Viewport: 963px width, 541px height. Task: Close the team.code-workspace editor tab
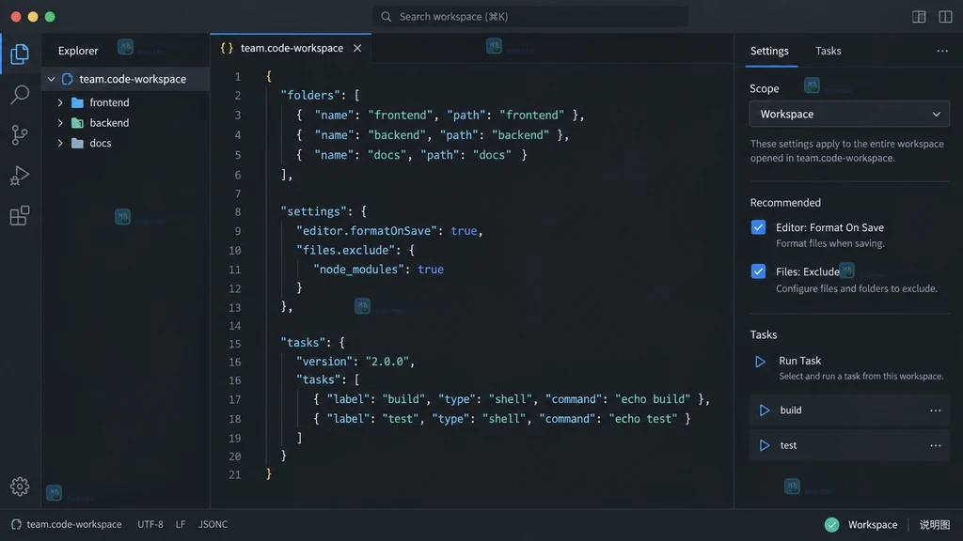click(356, 48)
